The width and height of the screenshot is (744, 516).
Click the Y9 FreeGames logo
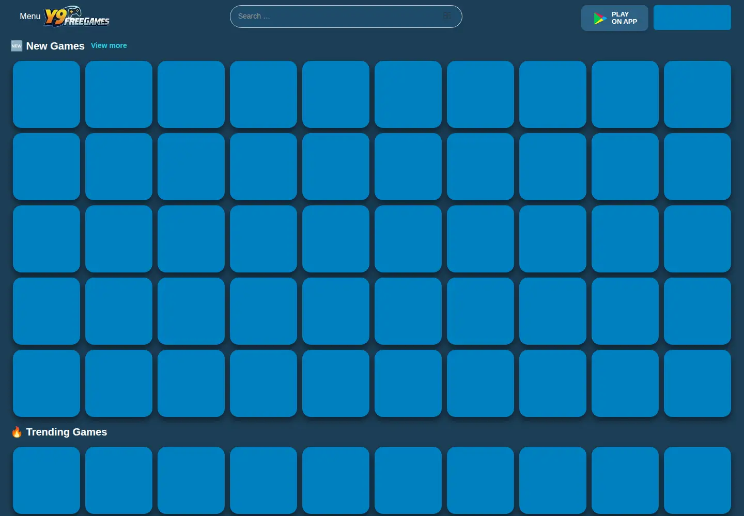(x=77, y=17)
